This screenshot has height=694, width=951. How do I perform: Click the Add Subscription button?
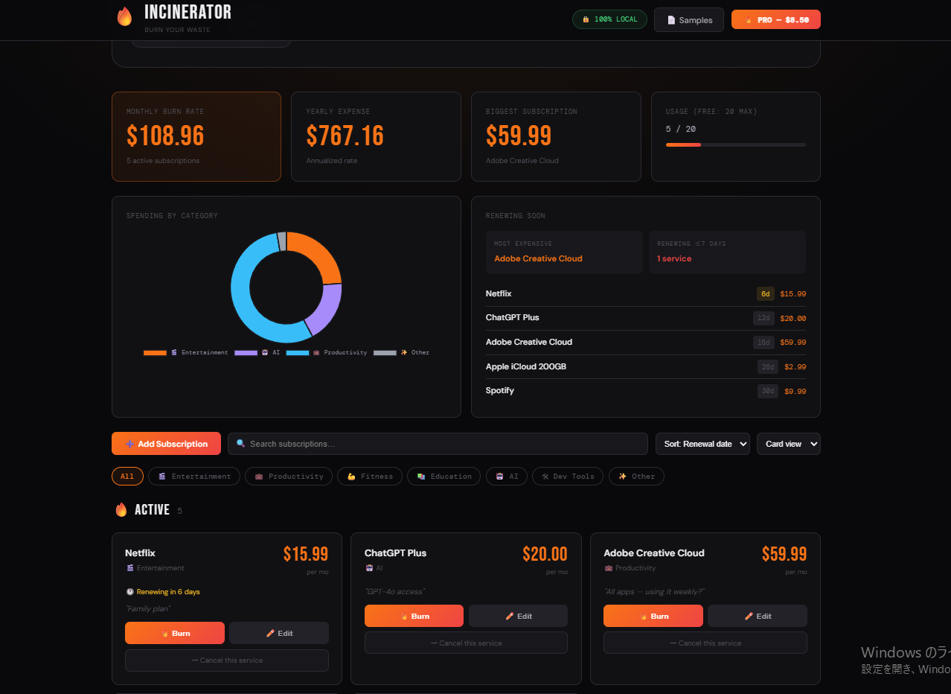pyautogui.click(x=166, y=444)
